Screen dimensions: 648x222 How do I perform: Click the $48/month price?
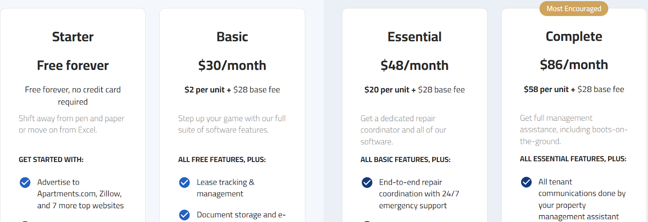414,65
